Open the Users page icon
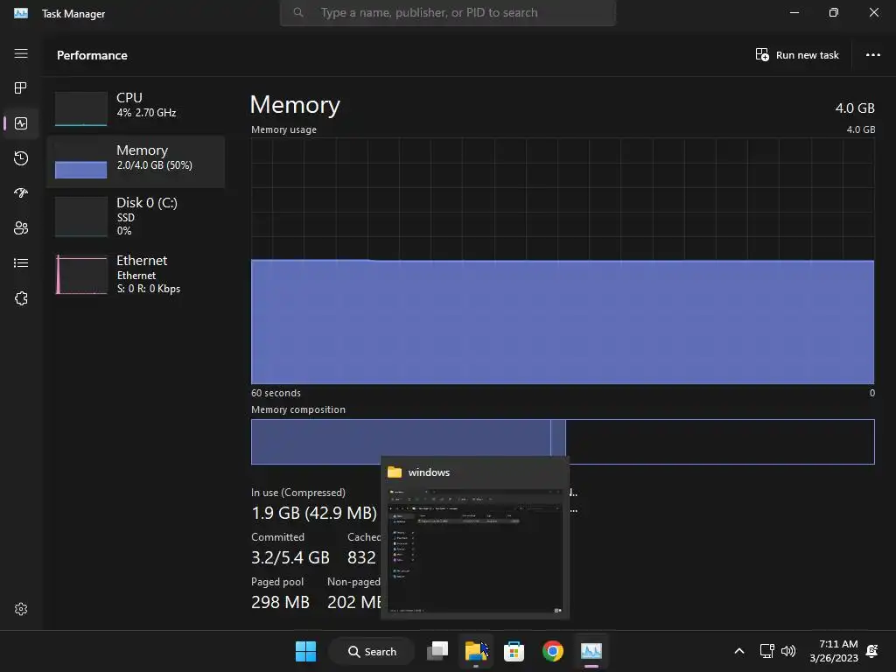The image size is (896, 672). tap(21, 228)
